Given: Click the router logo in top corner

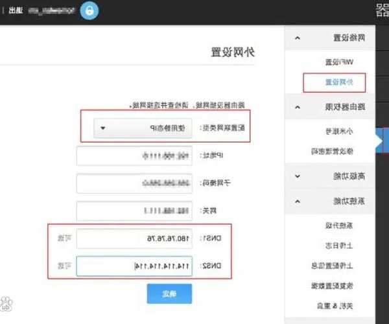Looking at the screenshot, I should click(382, 11).
